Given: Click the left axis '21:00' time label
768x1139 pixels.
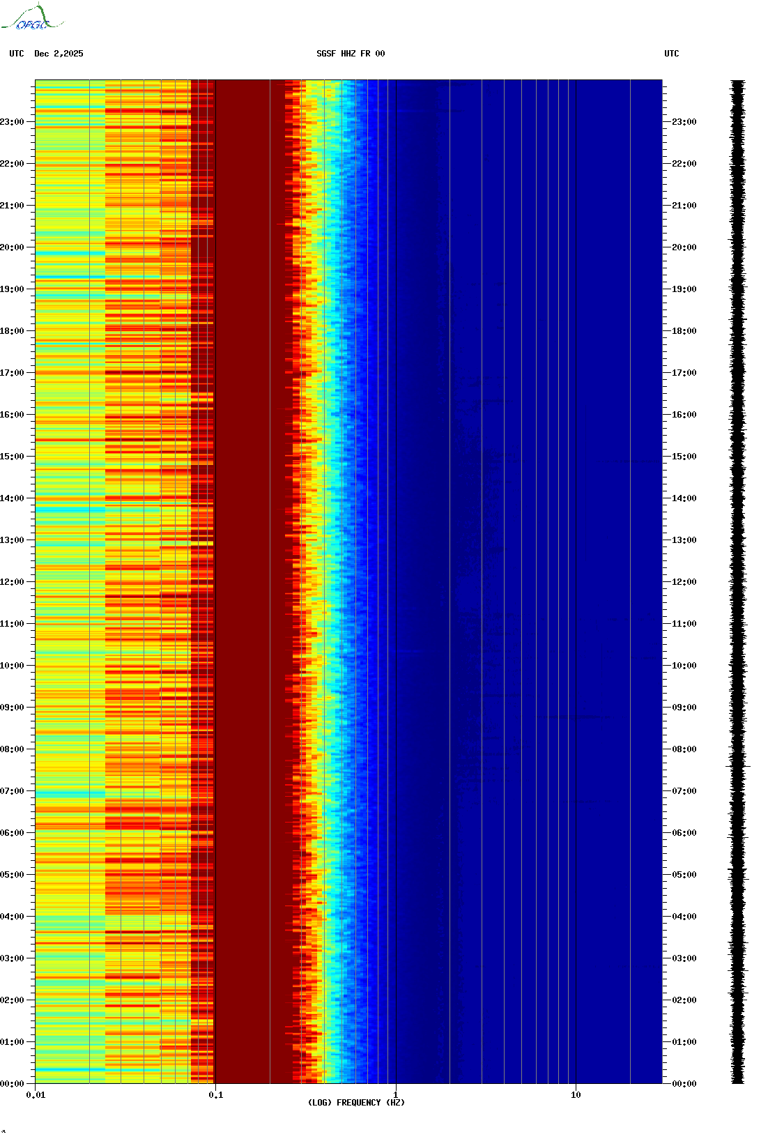Looking at the screenshot, I should (x=12, y=206).
